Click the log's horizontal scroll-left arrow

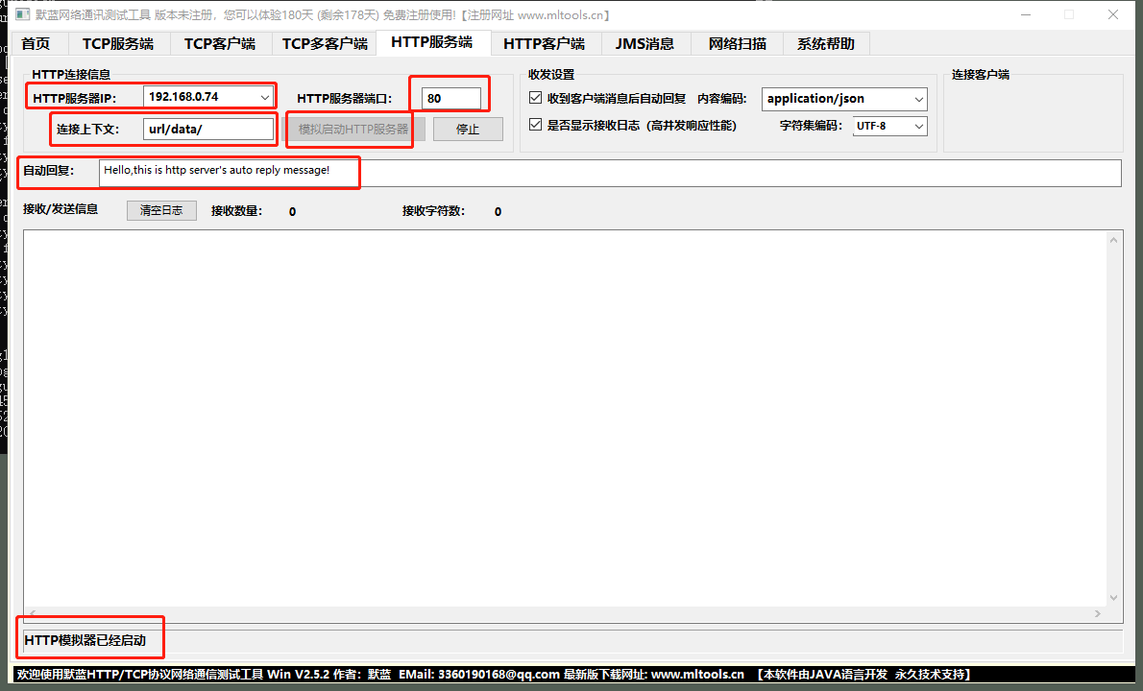pyautogui.click(x=32, y=614)
